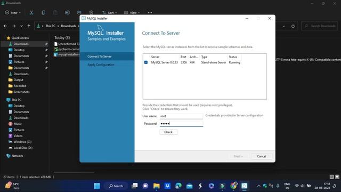This screenshot has width=341, height=192.
Task: Click the Server column header
Action: point(155,57)
